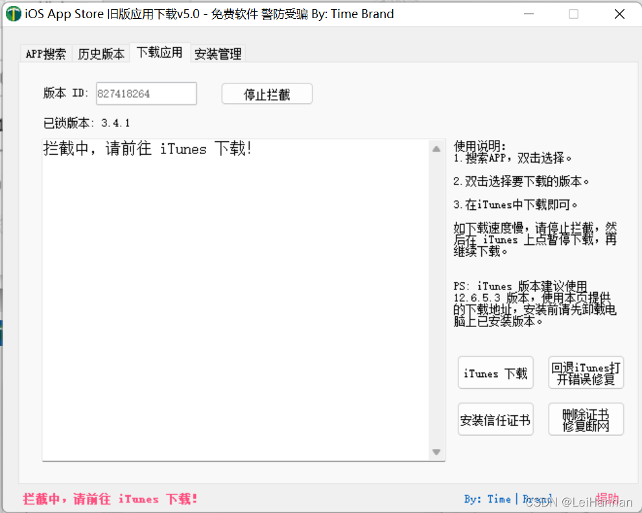Click the iTunes 下载 button
The image size is (642, 513).
click(495, 372)
